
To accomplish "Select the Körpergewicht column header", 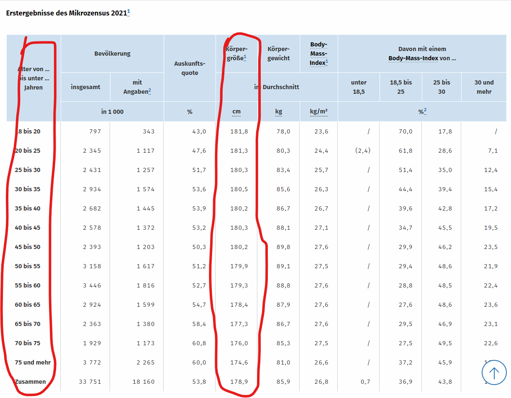I will pyautogui.click(x=278, y=54).
